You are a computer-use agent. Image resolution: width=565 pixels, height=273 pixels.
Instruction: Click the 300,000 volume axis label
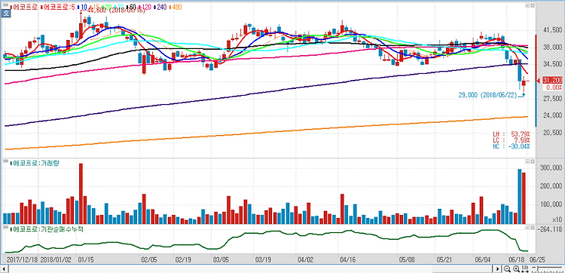pos(550,168)
